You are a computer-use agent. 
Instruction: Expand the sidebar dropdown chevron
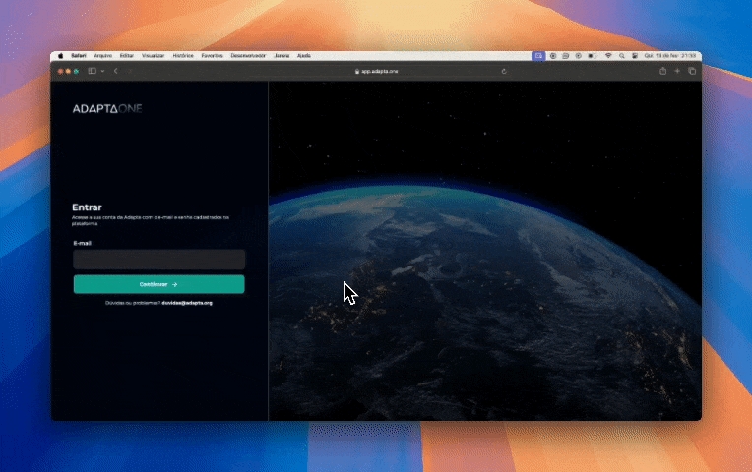(x=102, y=71)
